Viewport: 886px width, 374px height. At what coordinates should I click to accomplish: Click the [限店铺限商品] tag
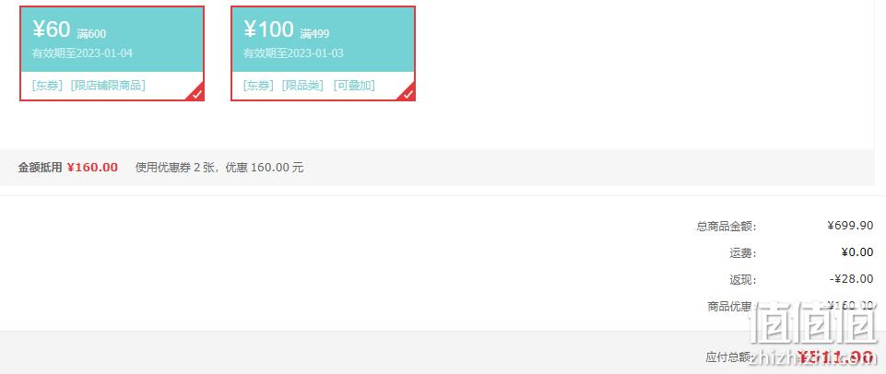(108, 86)
